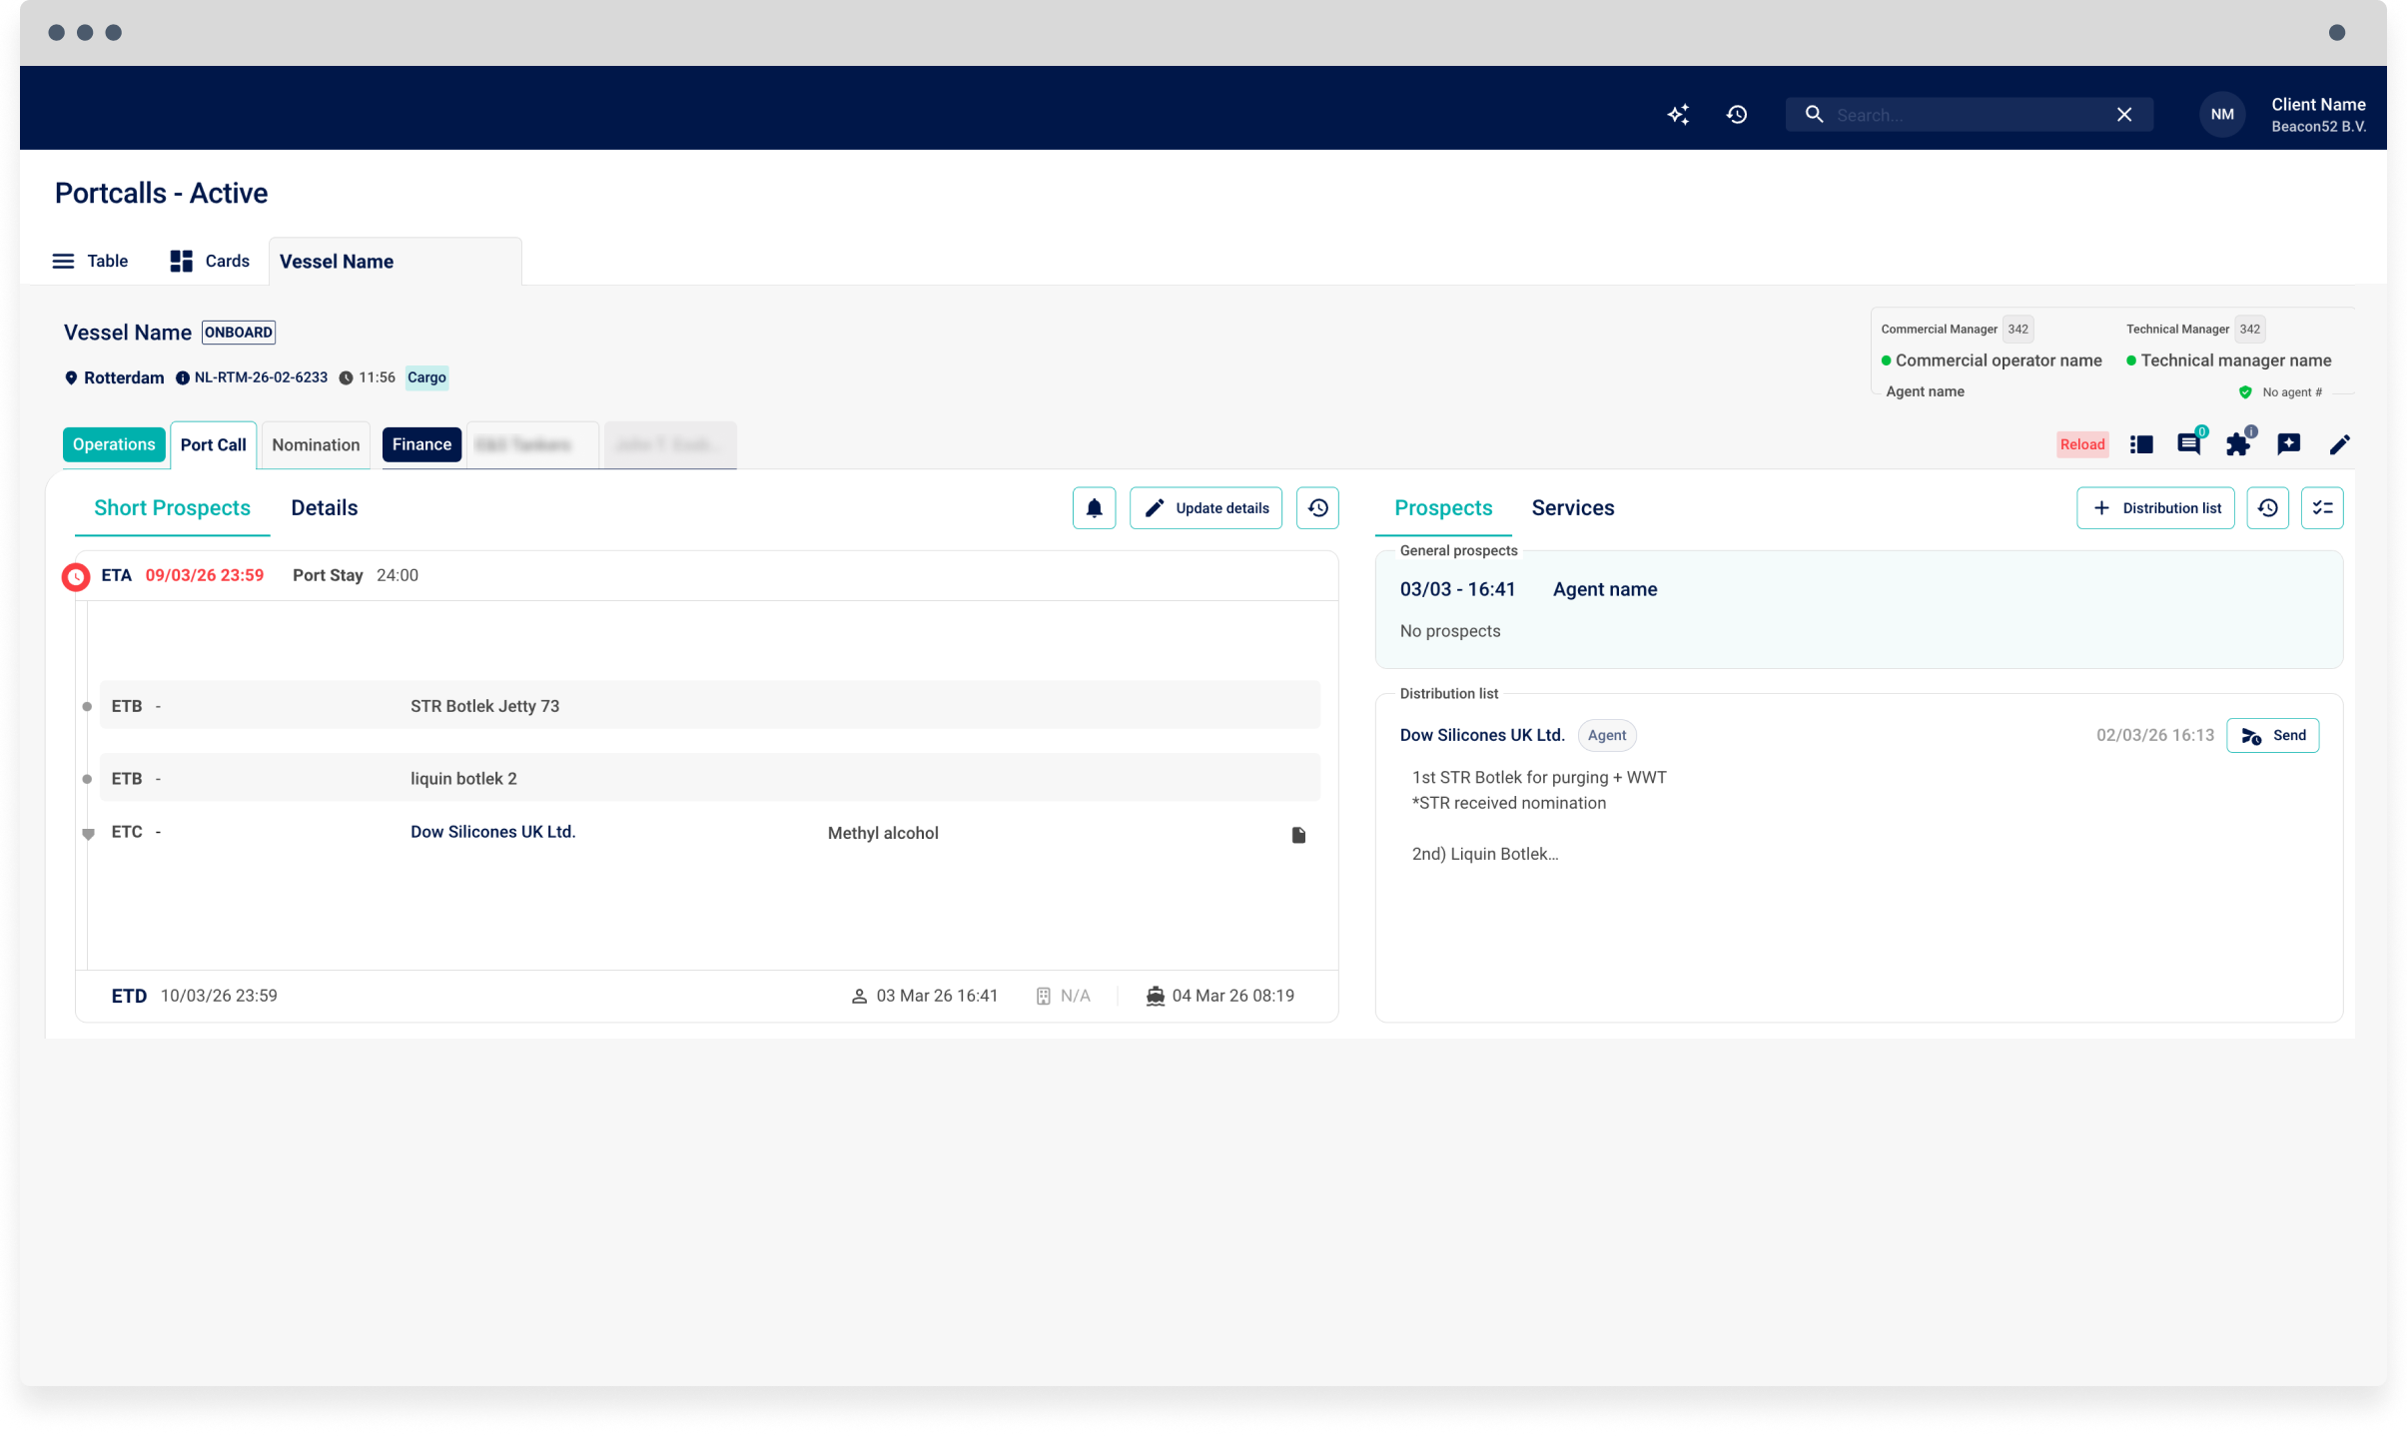Click the Update details button
The width and height of the screenshot is (2407, 1436).
pos(1205,508)
